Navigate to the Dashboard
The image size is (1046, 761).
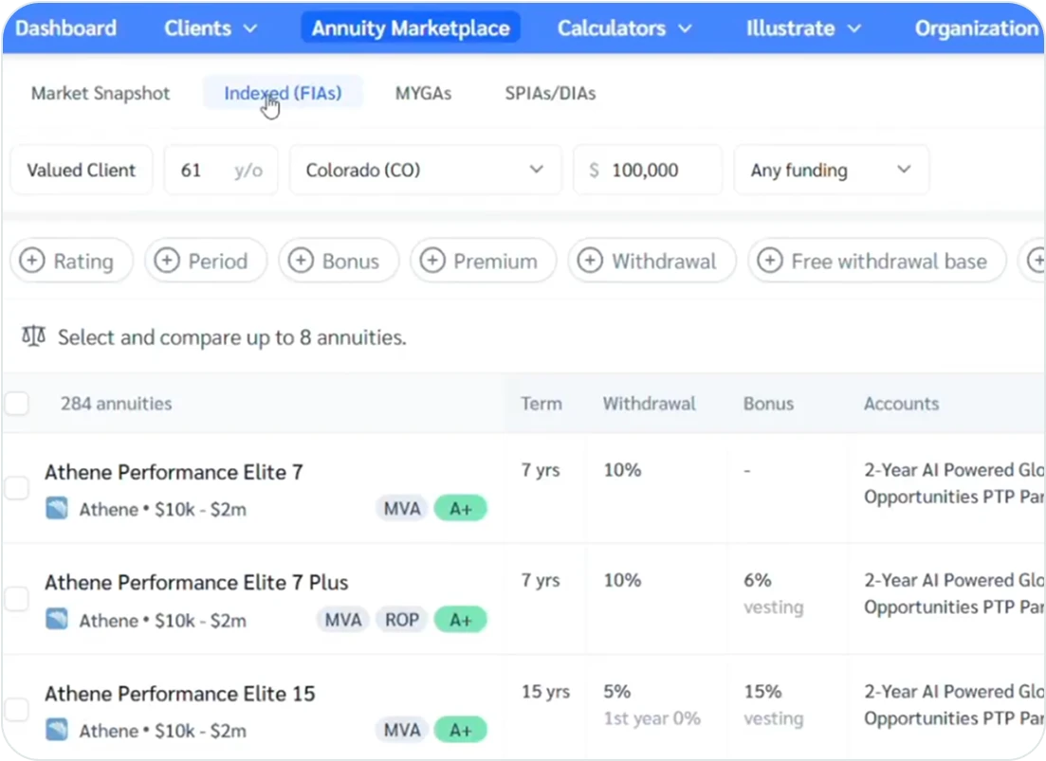point(64,27)
